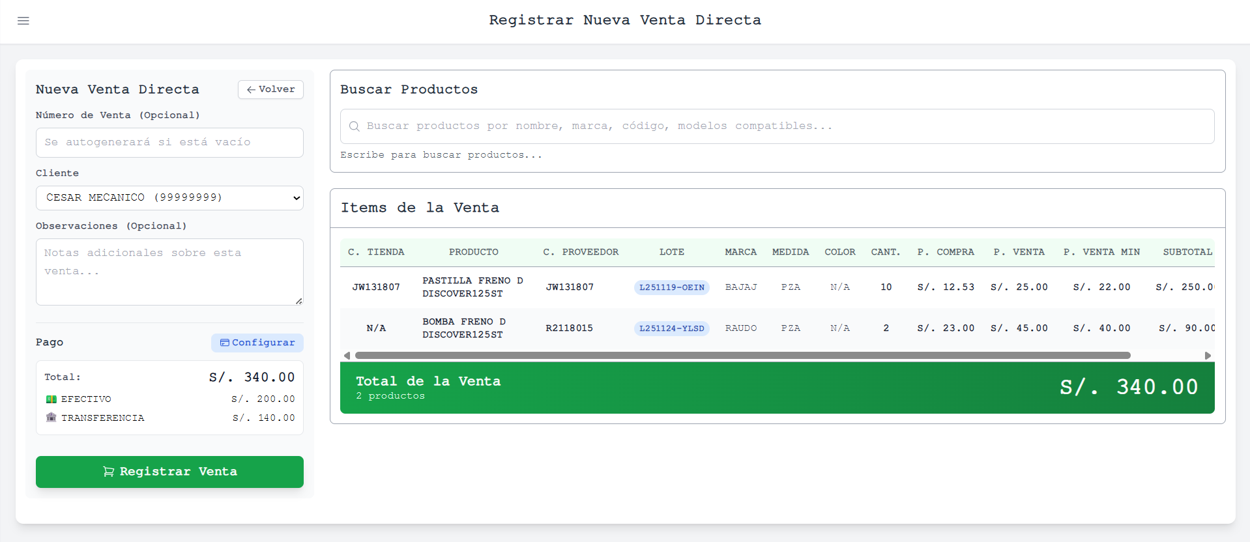Click the C. PROVEEDOR column header
1250x542 pixels.
click(581, 252)
